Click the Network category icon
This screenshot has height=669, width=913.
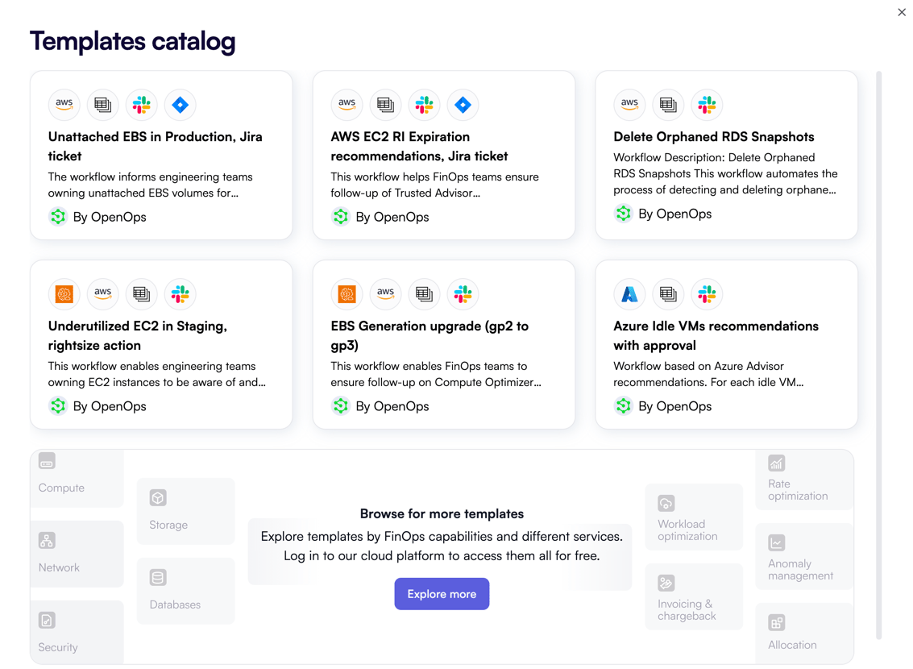(48, 540)
